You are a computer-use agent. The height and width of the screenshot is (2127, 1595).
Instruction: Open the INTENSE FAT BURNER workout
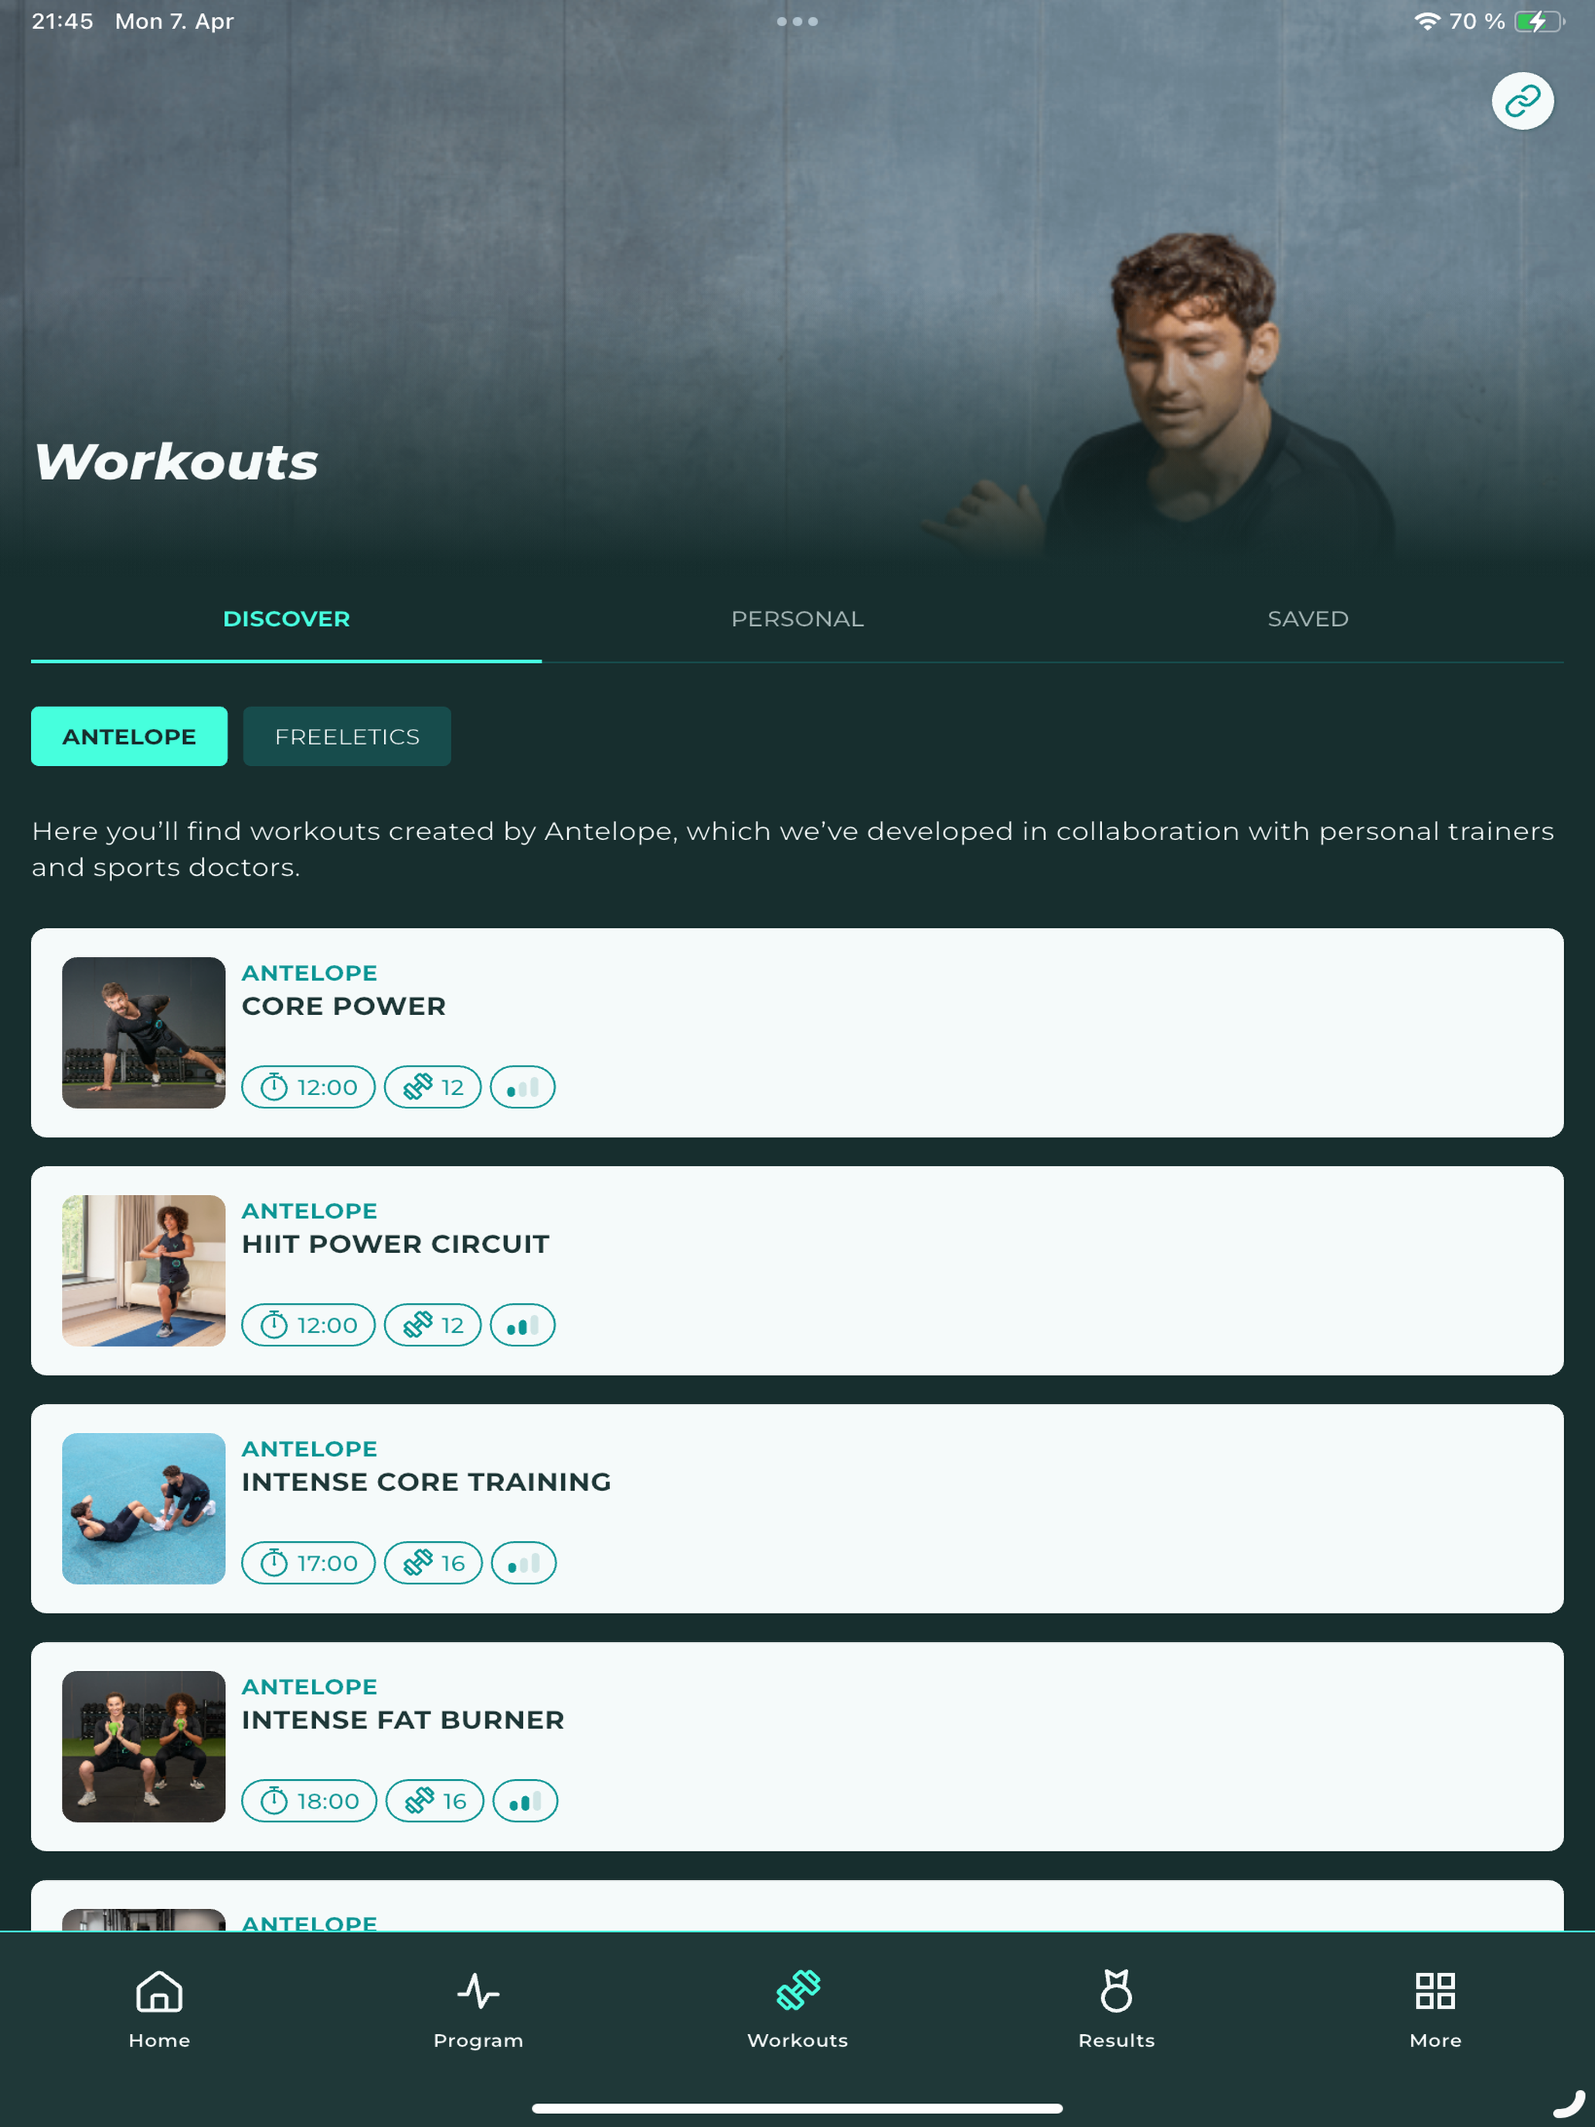tap(797, 1746)
